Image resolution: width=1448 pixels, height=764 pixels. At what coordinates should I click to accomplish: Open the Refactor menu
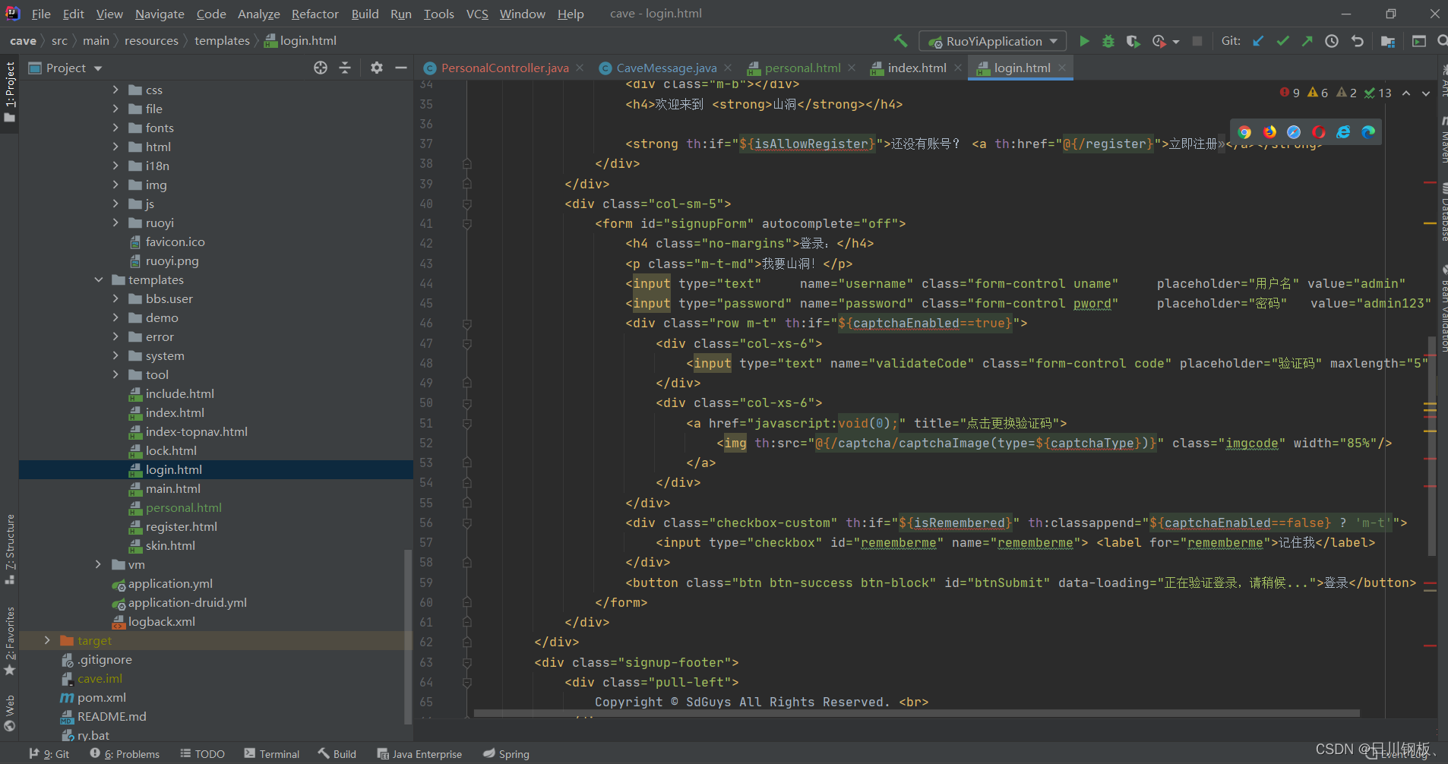coord(315,14)
